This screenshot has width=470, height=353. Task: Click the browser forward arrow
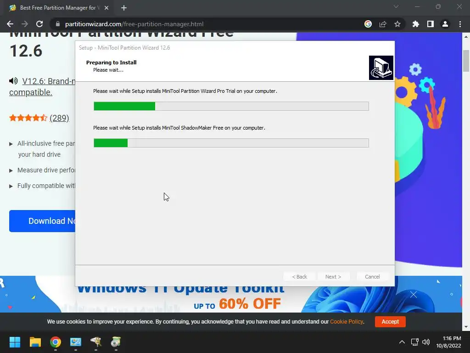[25, 24]
